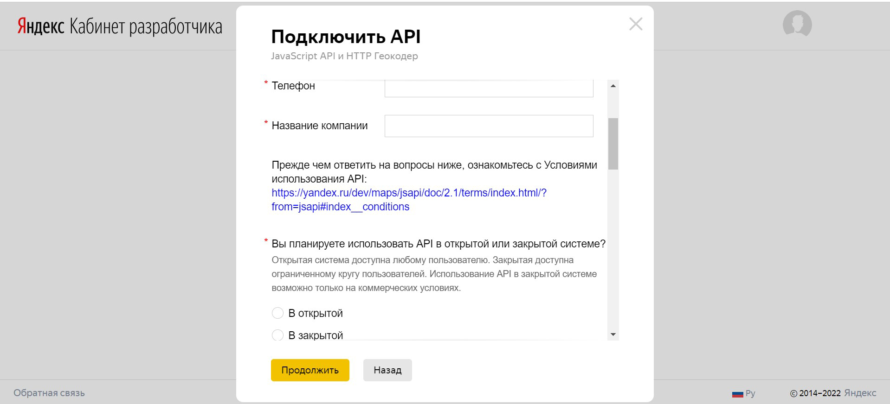The width and height of the screenshot is (890, 404).
Task: Focus the Телефон input field
Action: [x=489, y=88]
